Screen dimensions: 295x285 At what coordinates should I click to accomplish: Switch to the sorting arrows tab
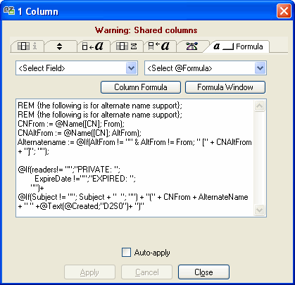point(59,46)
